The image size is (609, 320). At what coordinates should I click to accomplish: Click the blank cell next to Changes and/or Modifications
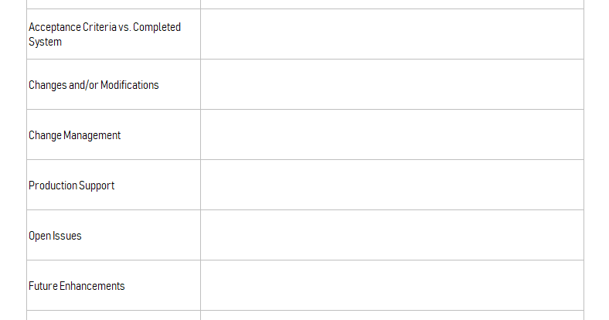[392, 84]
